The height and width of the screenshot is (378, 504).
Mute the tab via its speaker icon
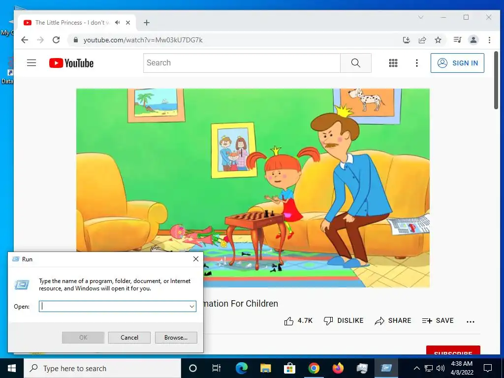tap(118, 23)
